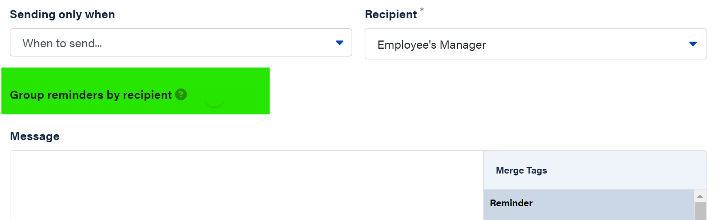Image resolution: width=721 pixels, height=220 pixels.
Task: Click the Sending only when label
Action: click(62, 14)
